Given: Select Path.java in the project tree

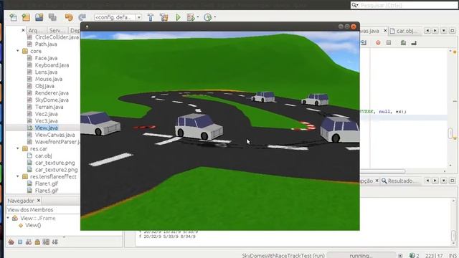Looking at the screenshot, I should (46, 44).
